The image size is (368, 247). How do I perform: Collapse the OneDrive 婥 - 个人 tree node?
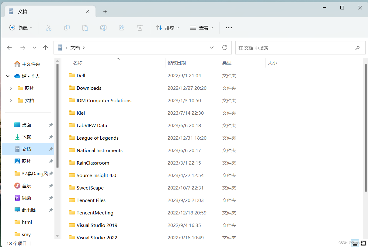point(8,76)
